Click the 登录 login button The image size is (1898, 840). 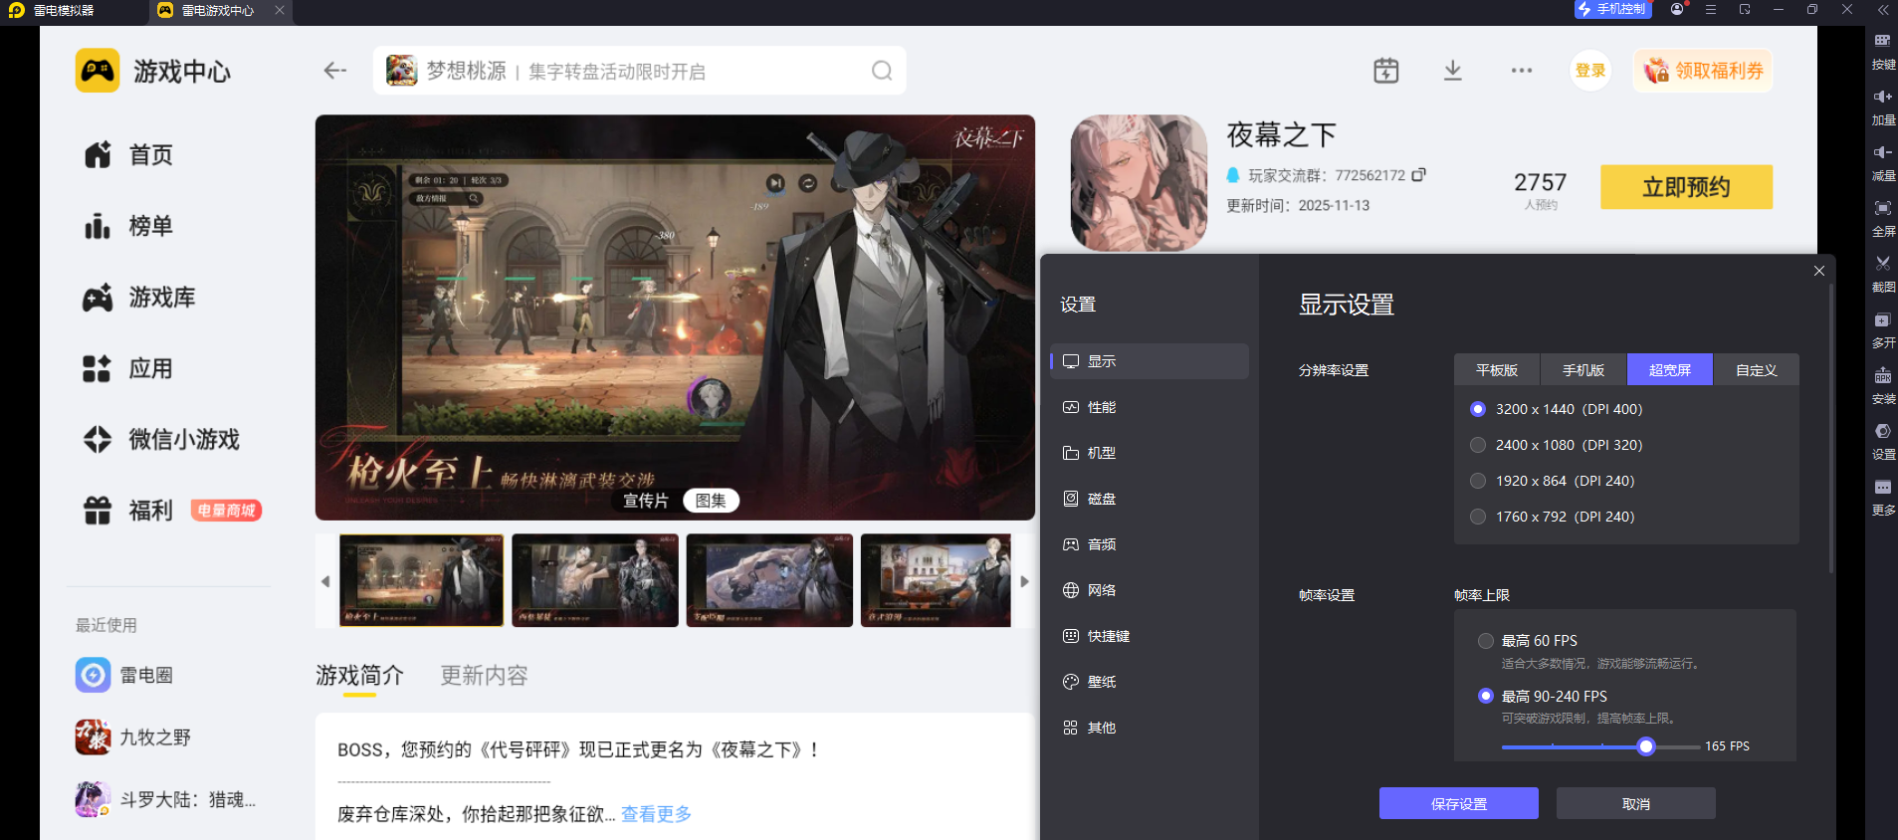[x=1590, y=71]
